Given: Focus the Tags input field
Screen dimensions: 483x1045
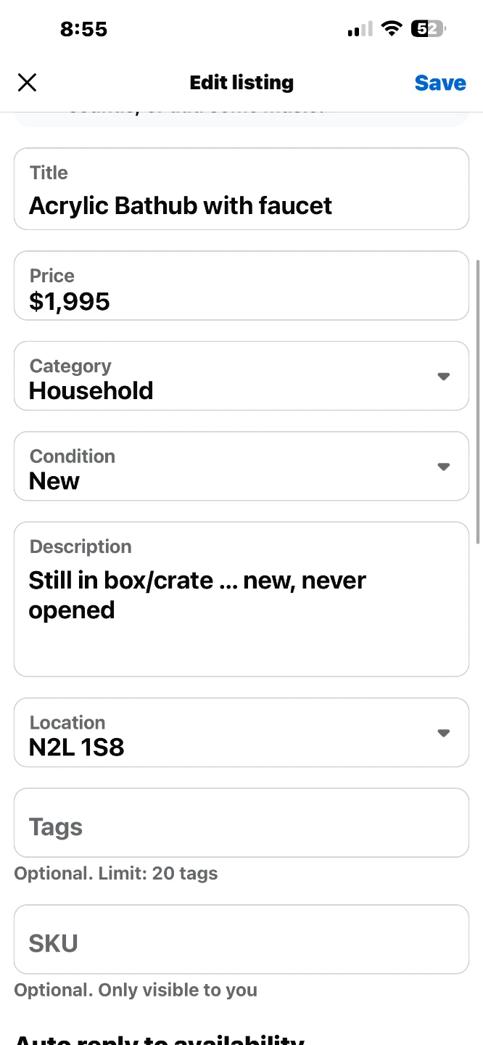Looking at the screenshot, I should (241, 827).
